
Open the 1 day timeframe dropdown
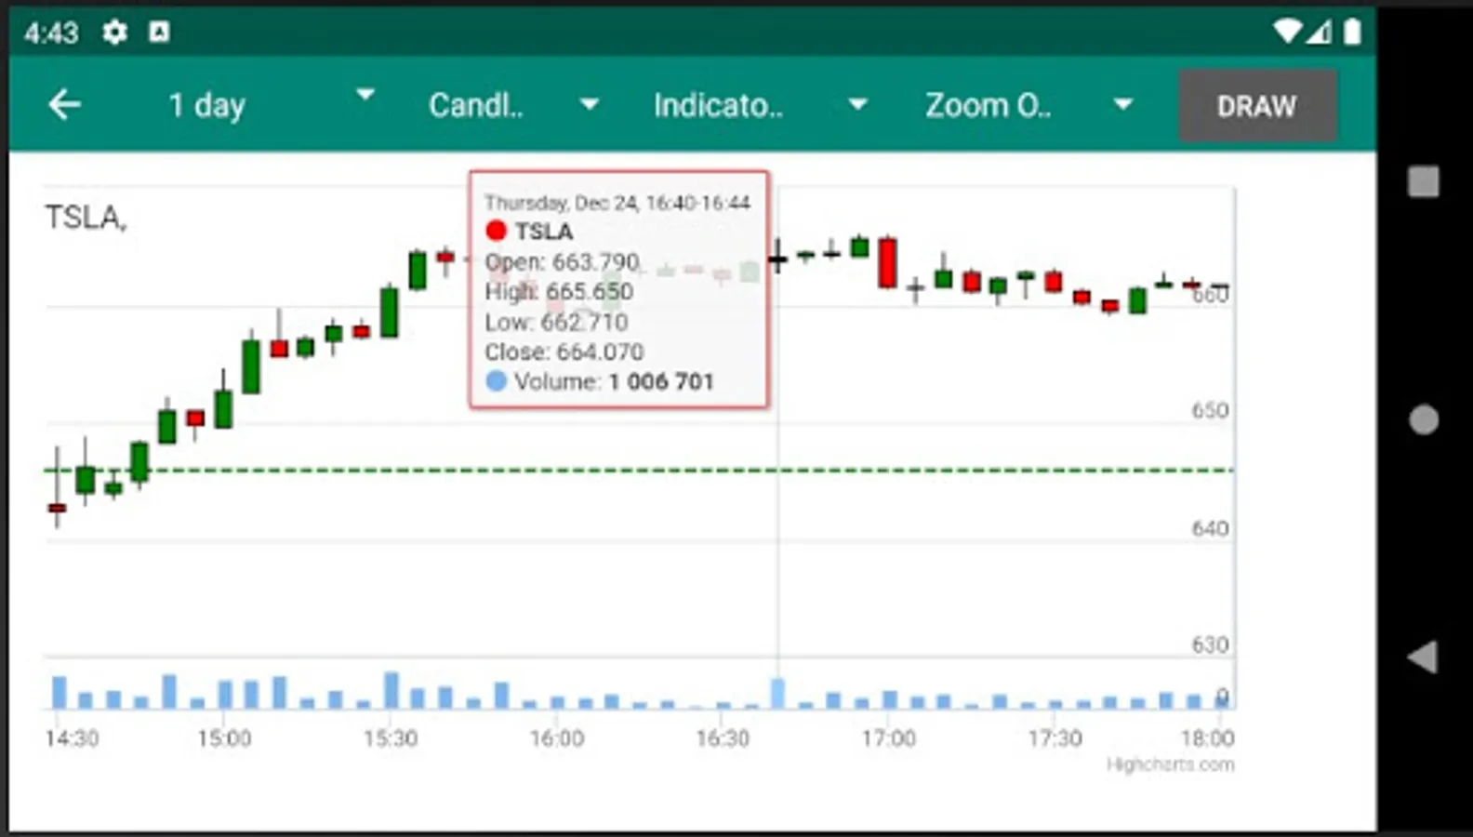coord(271,105)
